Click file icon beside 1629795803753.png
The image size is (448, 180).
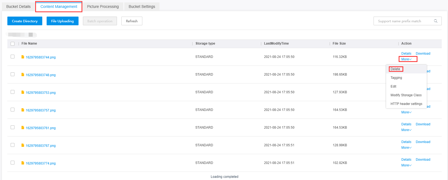pyautogui.click(x=23, y=92)
